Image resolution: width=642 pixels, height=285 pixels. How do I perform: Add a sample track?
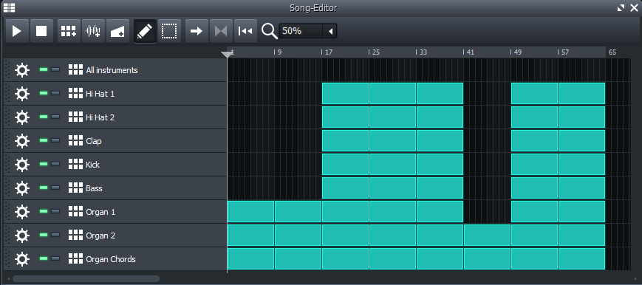pos(93,31)
